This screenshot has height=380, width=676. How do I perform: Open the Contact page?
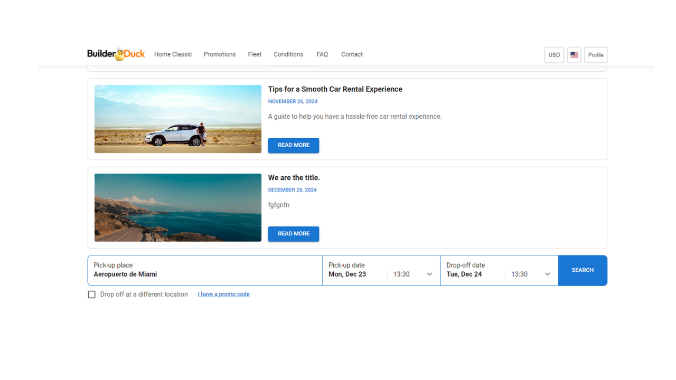[352, 54]
